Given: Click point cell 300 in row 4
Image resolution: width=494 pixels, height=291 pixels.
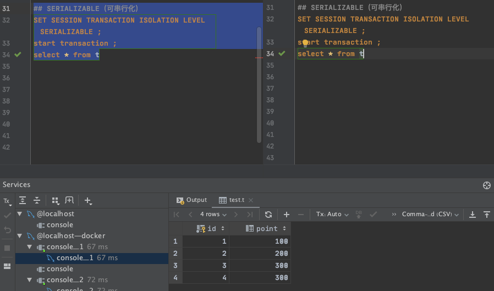Looking at the screenshot, I should click(x=260, y=278).
